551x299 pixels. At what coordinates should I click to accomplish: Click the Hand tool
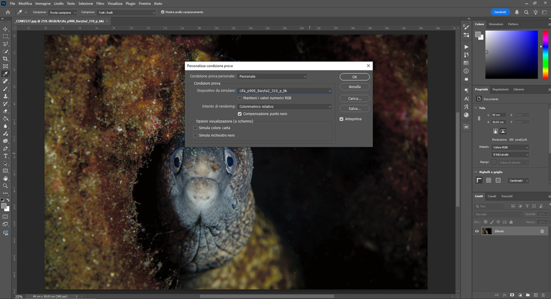(x=6, y=178)
